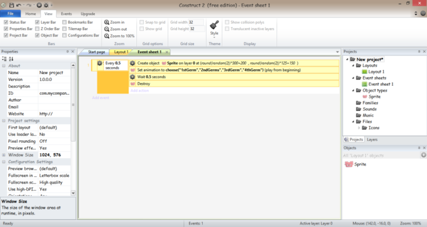This screenshot has width=427, height=227.
Task: Toggle the Properties Bar checkbox
Action: (x=6, y=29)
